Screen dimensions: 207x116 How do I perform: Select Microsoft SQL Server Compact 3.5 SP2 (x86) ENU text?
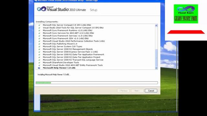point(67,25)
